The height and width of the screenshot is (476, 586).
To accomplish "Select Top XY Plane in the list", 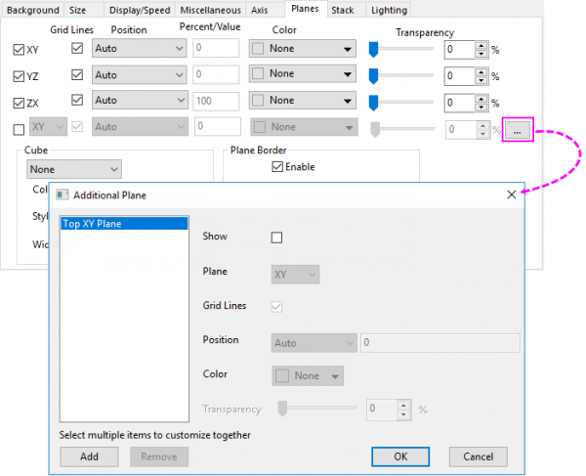I will coord(122,224).
